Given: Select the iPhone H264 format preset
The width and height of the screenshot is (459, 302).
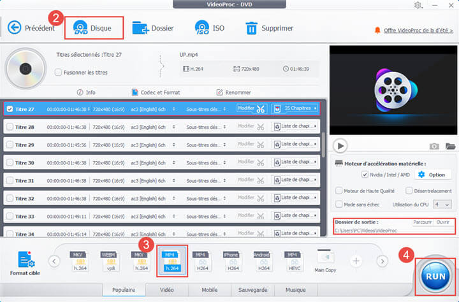Looking at the screenshot, I should click(233, 261).
